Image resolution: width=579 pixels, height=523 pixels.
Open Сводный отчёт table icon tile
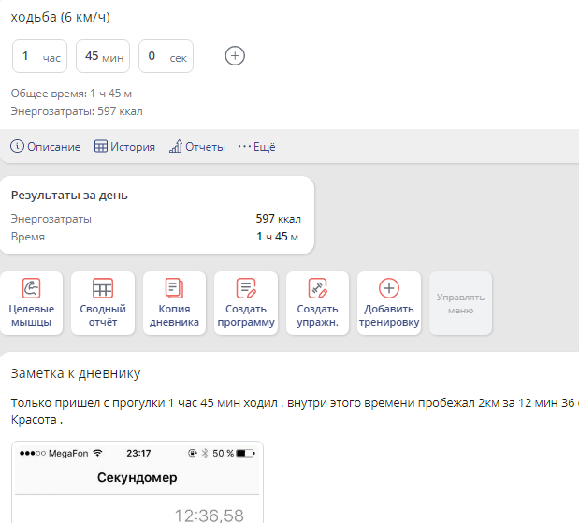[103, 302]
